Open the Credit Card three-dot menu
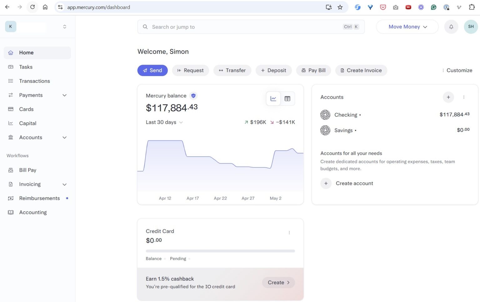The width and height of the screenshot is (480, 302). [289, 233]
